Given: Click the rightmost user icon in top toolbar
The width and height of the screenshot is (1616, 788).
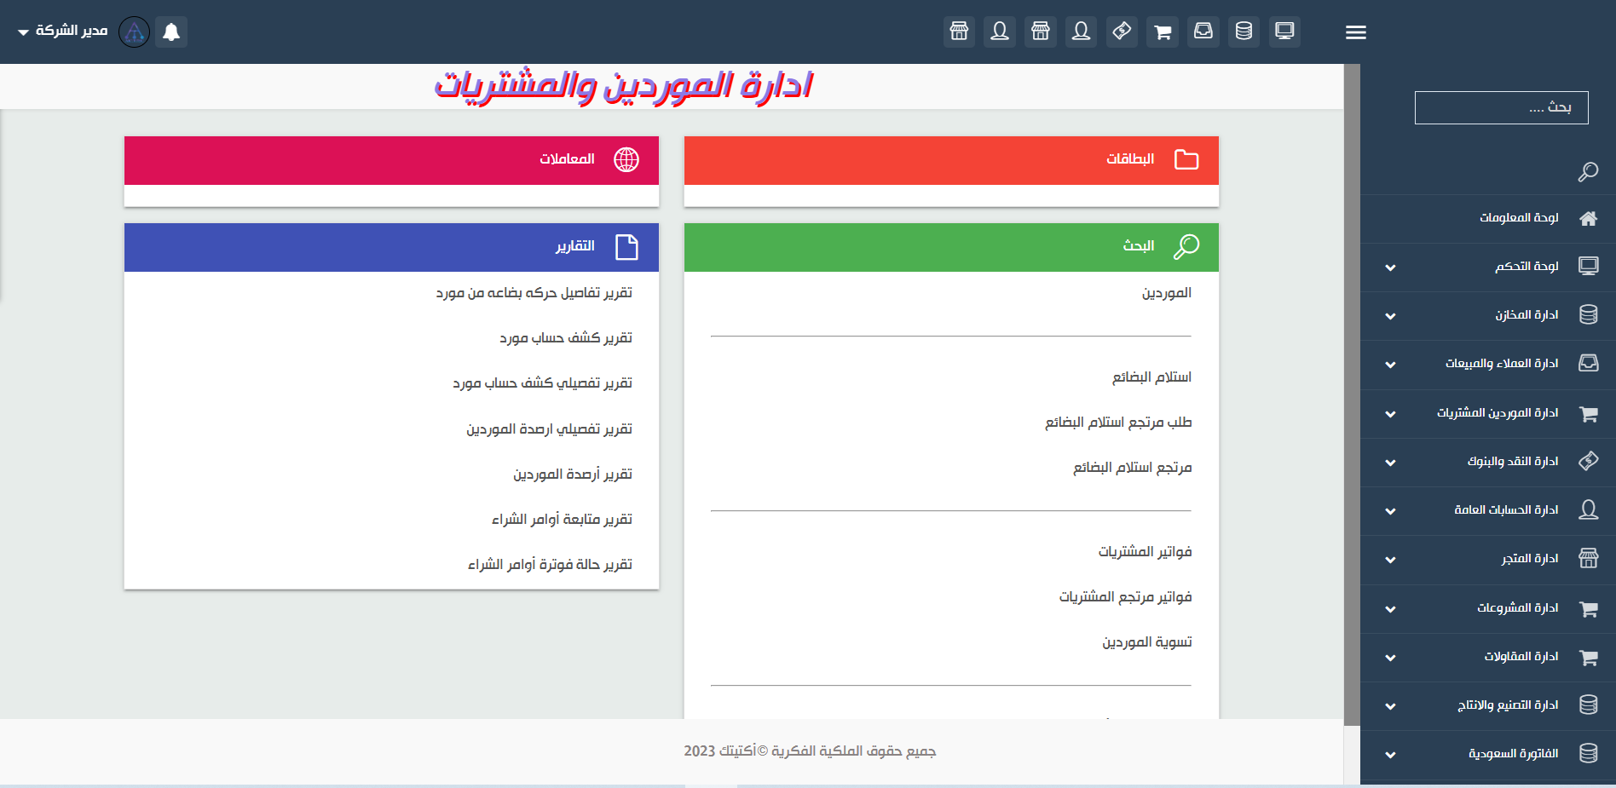Looking at the screenshot, I should 1081,32.
